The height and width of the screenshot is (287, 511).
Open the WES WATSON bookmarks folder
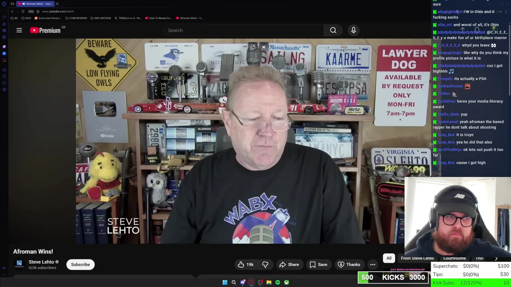[101, 18]
